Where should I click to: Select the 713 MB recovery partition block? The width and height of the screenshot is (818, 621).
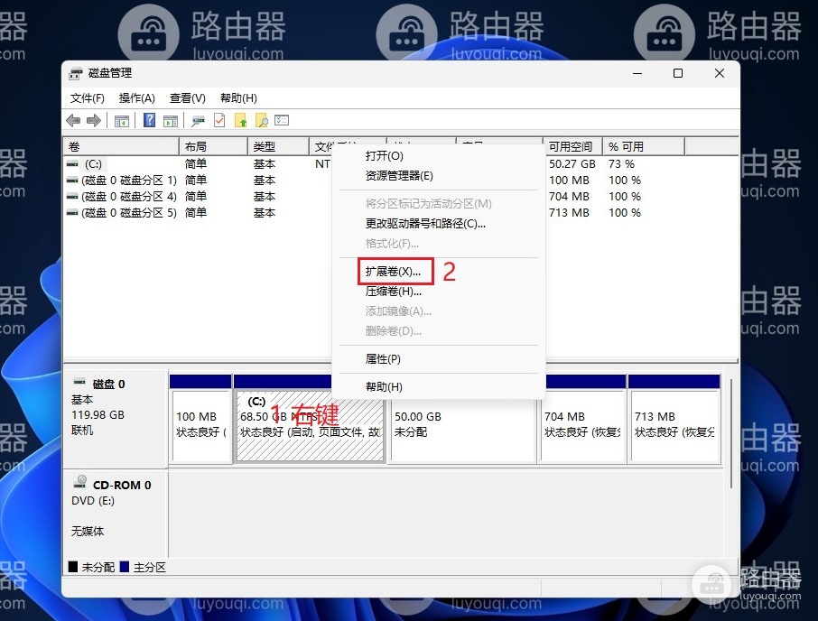tap(674, 425)
